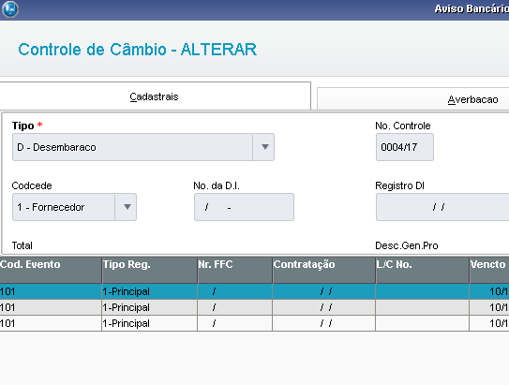Click L/C No. cell in highlighted row
509x385 pixels.
423,291
